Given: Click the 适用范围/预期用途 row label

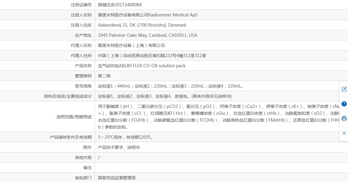Looking at the screenshot, I should tap(74, 117).
